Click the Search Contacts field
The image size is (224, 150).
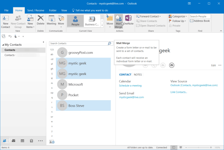click(x=78, y=43)
